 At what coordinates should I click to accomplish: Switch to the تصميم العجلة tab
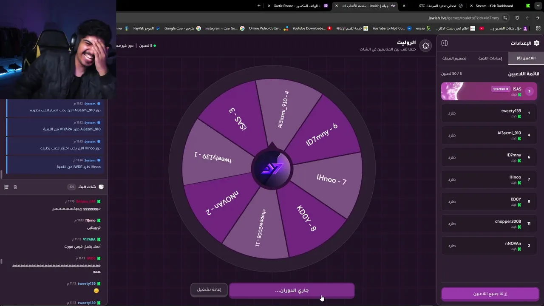pyautogui.click(x=454, y=58)
